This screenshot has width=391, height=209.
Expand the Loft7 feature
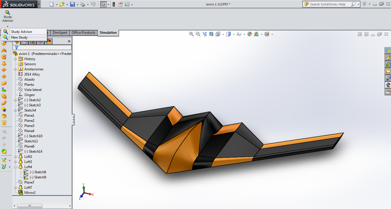tap(15, 188)
